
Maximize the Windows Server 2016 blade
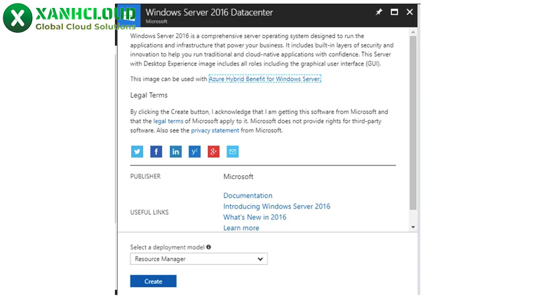394,12
